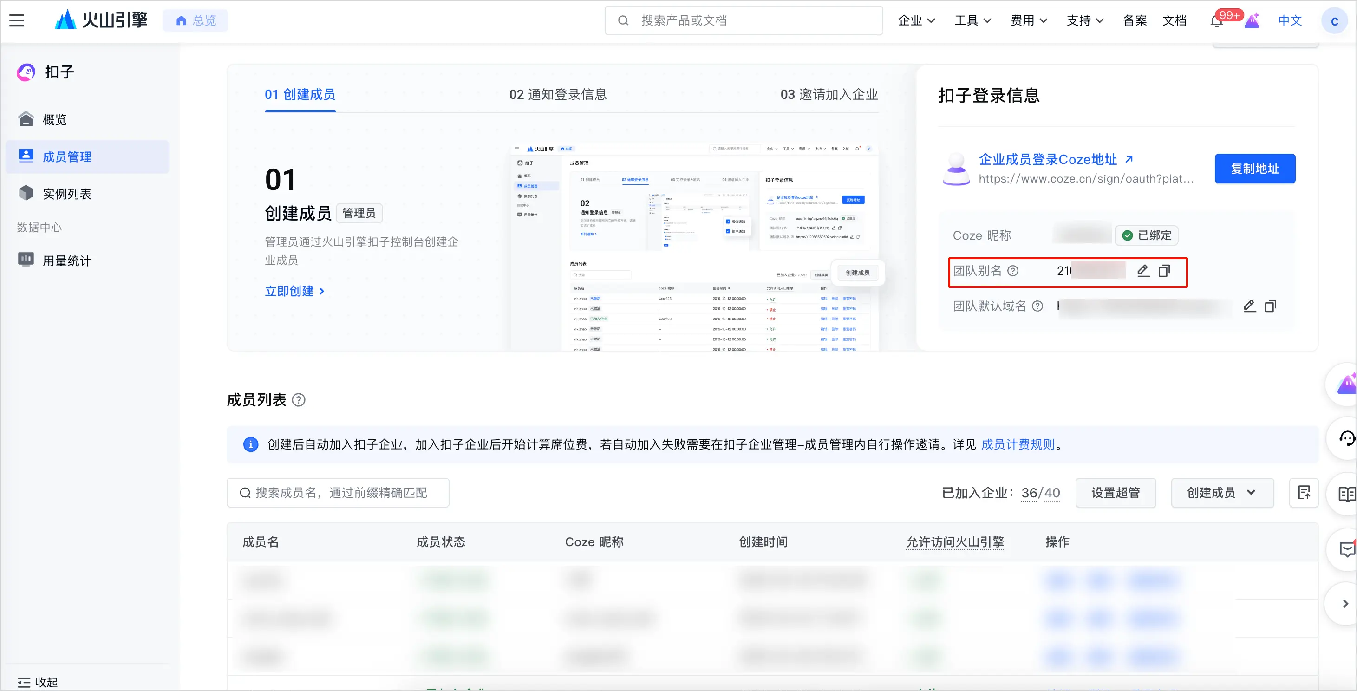Expand the 企业 dropdown menu
This screenshot has width=1357, height=691.
pos(916,20)
